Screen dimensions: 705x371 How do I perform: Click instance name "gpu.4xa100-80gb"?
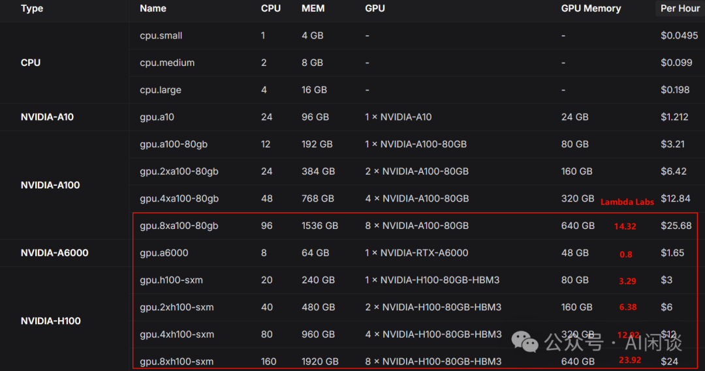tap(180, 198)
